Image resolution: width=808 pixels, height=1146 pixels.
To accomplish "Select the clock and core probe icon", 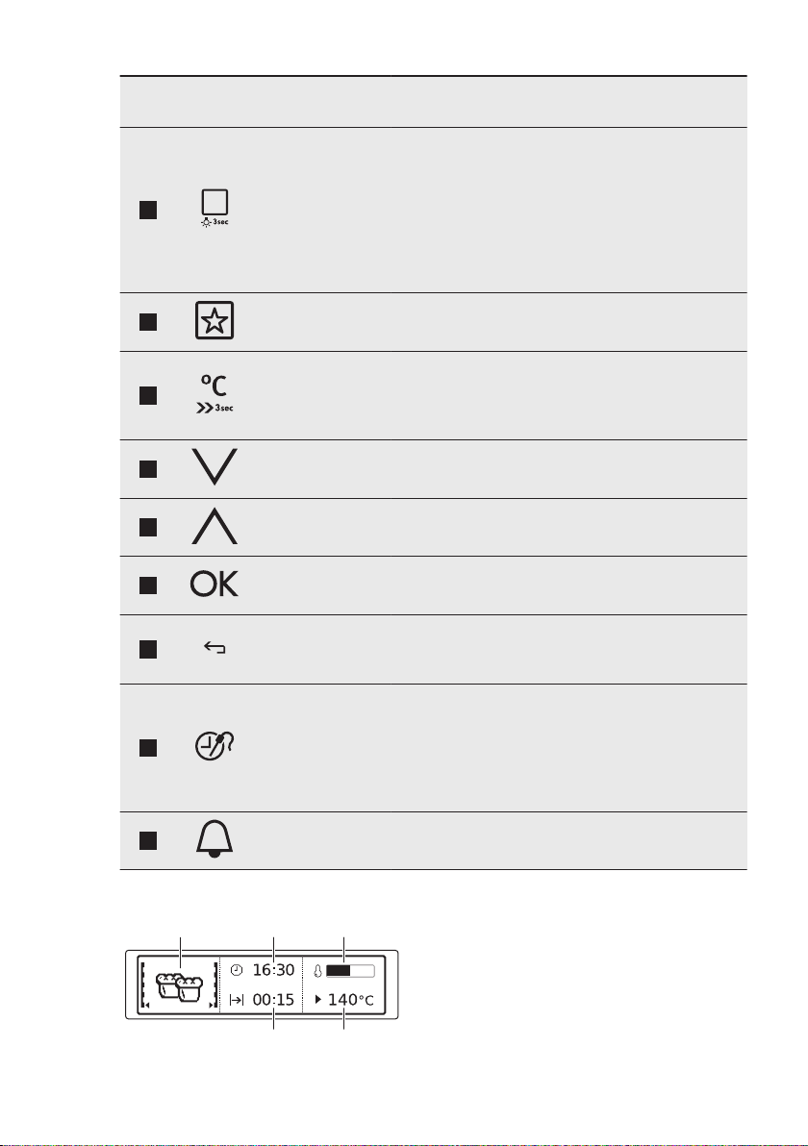I will pyautogui.click(x=215, y=745).
